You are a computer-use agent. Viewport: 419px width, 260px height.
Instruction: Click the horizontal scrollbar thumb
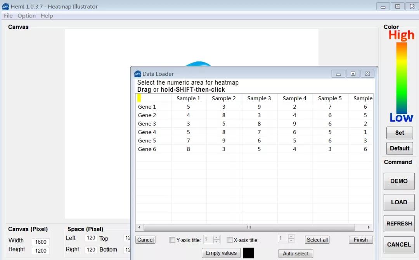[249, 227]
